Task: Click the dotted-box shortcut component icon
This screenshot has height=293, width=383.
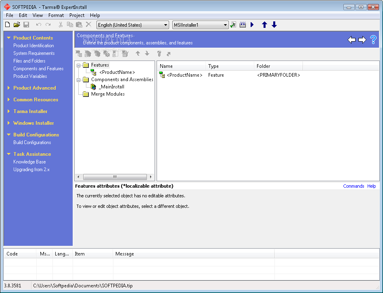Action: tap(115, 54)
